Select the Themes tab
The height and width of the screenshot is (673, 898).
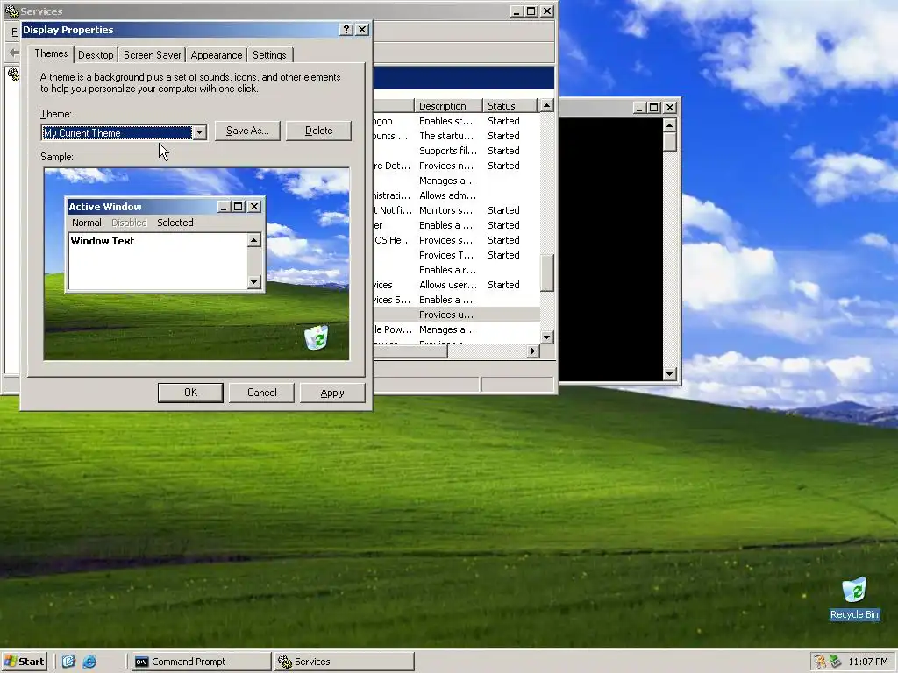click(x=51, y=53)
